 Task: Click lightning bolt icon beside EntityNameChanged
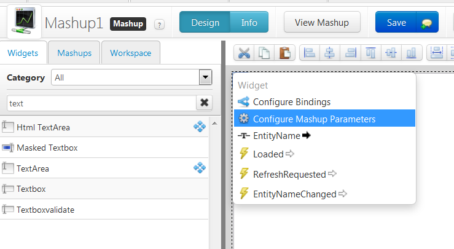click(244, 193)
